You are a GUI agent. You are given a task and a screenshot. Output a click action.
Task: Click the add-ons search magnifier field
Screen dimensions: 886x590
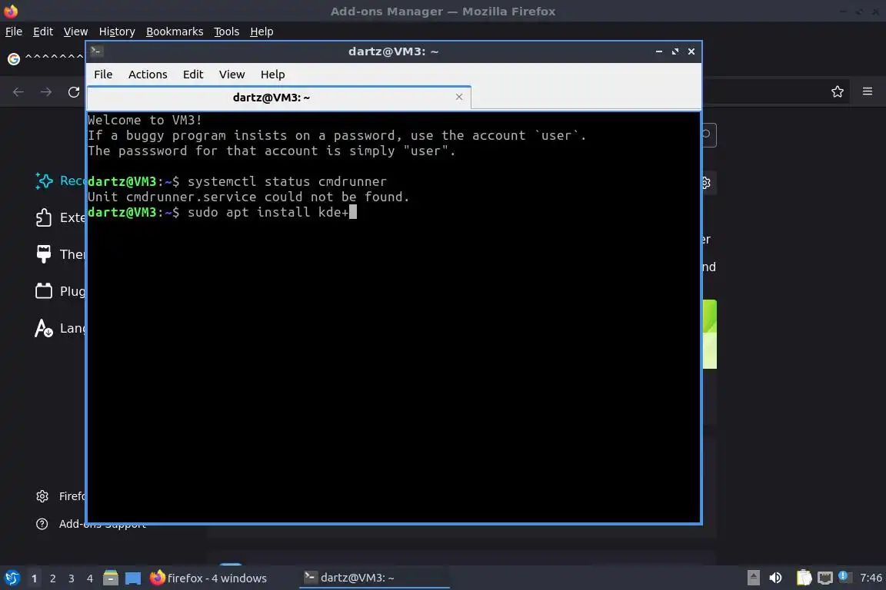click(708, 135)
